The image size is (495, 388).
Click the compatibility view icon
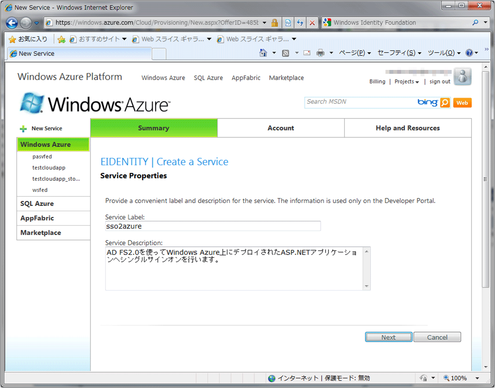pyautogui.click(x=288, y=23)
